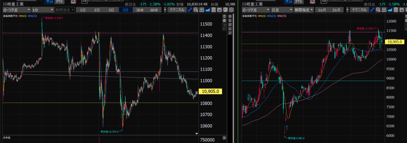Switch right chart range to 2ヵ月
407x143 pixels.
coord(336,10)
